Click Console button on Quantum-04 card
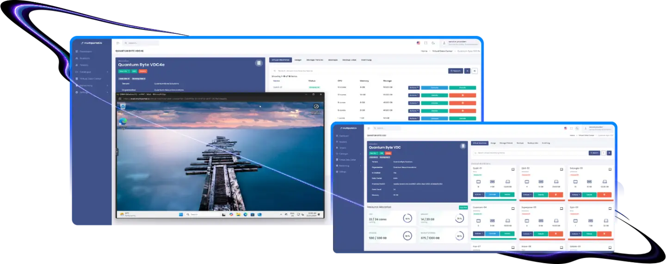Screen dimensions: 666x264 tap(492, 234)
